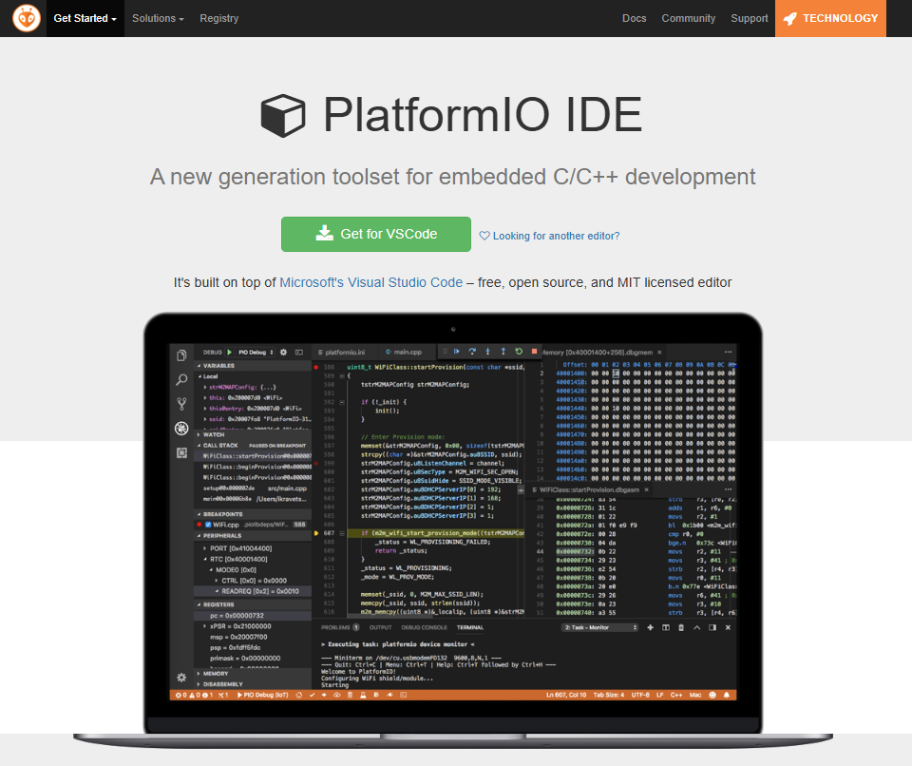Image resolution: width=912 pixels, height=766 pixels.
Task: Expand the MEMORY section
Action: tap(253, 674)
